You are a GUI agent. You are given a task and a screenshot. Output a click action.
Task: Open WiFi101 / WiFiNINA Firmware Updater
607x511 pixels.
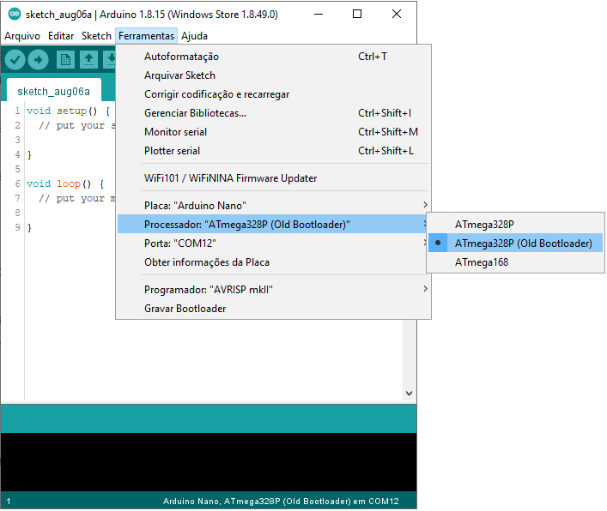(x=274, y=178)
